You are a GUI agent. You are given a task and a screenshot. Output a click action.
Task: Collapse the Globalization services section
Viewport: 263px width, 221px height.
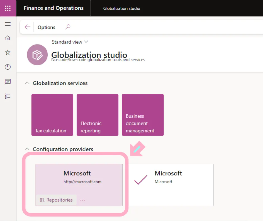(x=27, y=83)
